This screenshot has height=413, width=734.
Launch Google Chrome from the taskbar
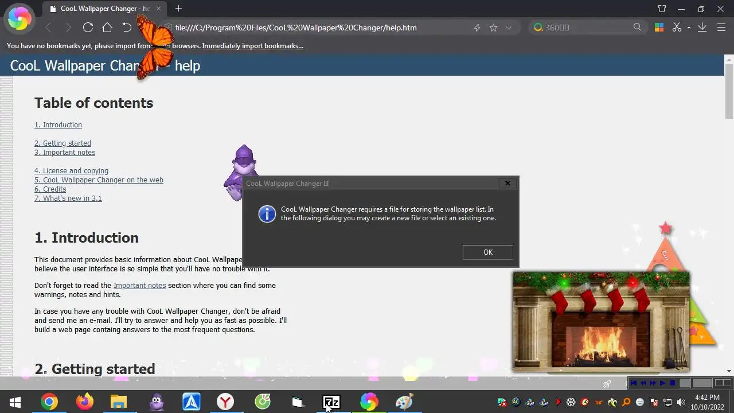coord(49,402)
